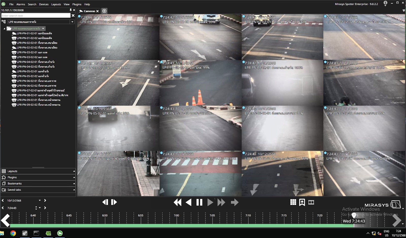Open the Alarms menu
Screen dimensions: 406x238
point(21,4)
